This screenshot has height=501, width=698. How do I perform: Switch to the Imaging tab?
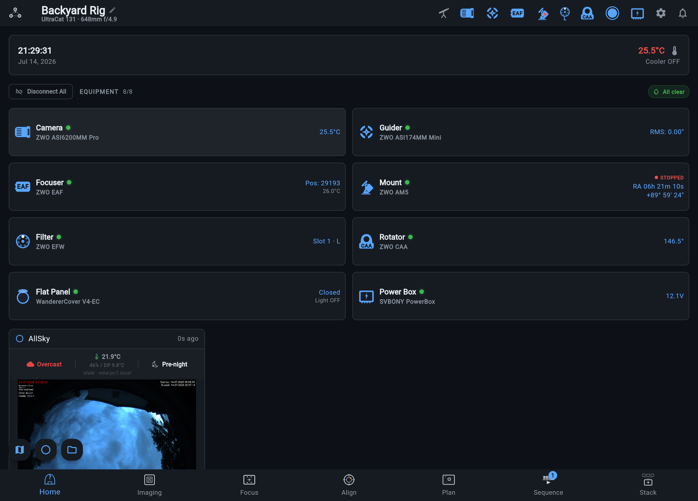coord(150,485)
